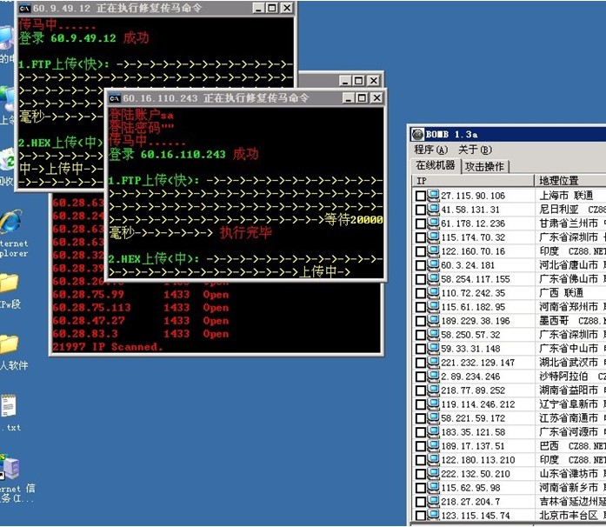
Task: Tick checkbox for 41.58.131.31
Action: (421, 210)
